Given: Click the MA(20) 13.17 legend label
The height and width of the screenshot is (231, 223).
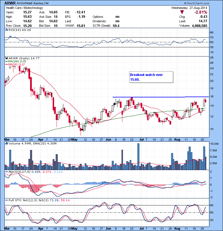Looking at the screenshot, I should tap(16, 64).
